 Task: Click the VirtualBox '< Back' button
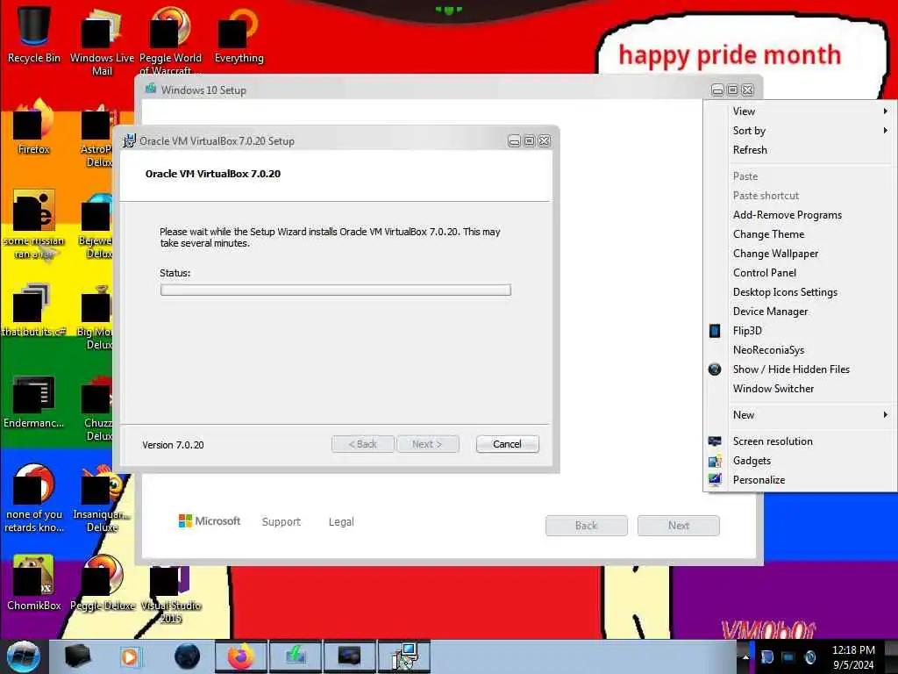(x=362, y=444)
